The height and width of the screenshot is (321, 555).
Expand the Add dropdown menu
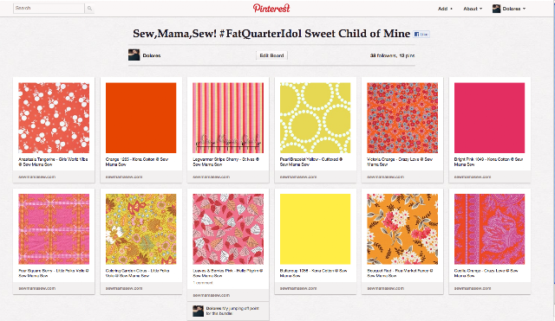[x=445, y=9]
